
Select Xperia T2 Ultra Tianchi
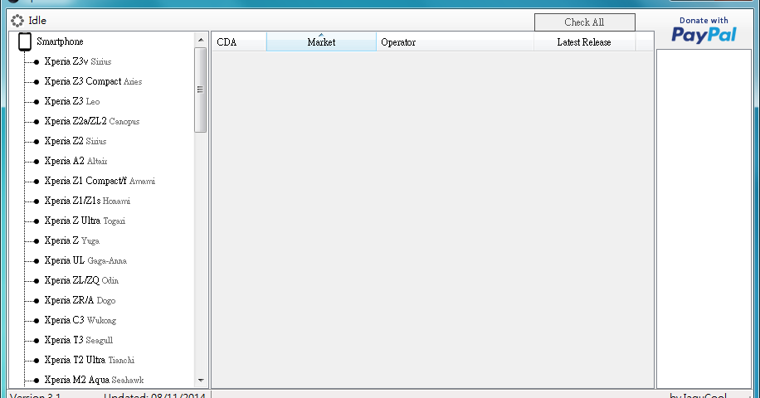pyautogui.click(x=90, y=360)
